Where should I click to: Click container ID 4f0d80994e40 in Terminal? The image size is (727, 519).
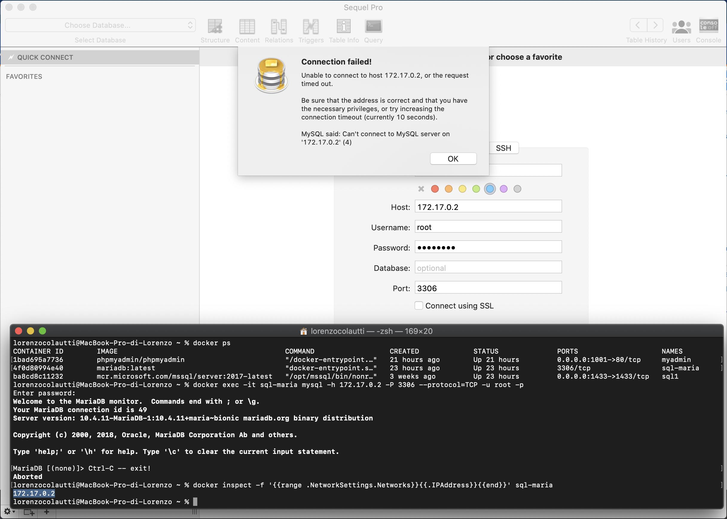click(x=38, y=368)
